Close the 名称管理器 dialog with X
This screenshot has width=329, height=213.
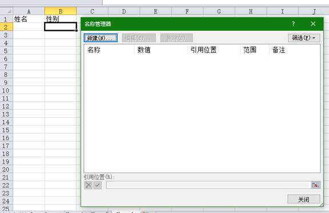tap(313, 24)
